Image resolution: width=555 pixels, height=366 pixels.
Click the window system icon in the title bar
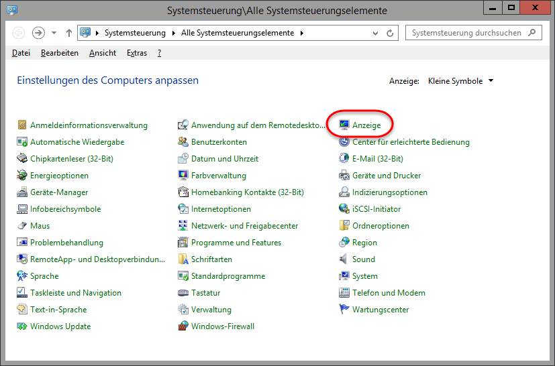(12, 9)
